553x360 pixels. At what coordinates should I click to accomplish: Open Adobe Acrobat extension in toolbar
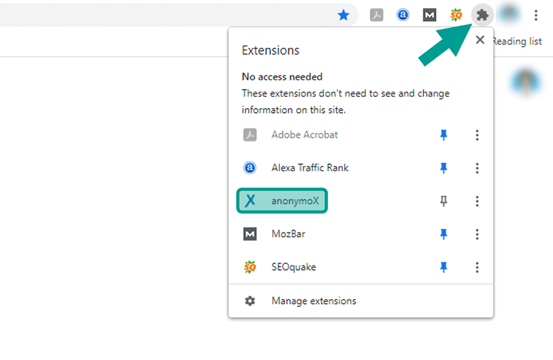tap(376, 15)
